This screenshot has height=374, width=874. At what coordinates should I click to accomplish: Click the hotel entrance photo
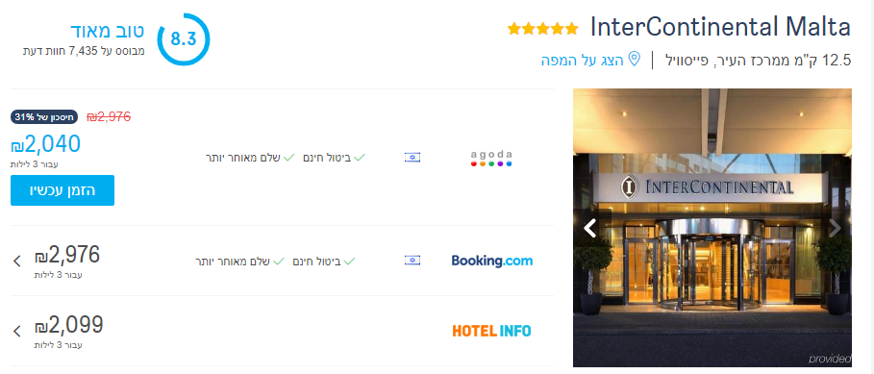click(x=712, y=228)
